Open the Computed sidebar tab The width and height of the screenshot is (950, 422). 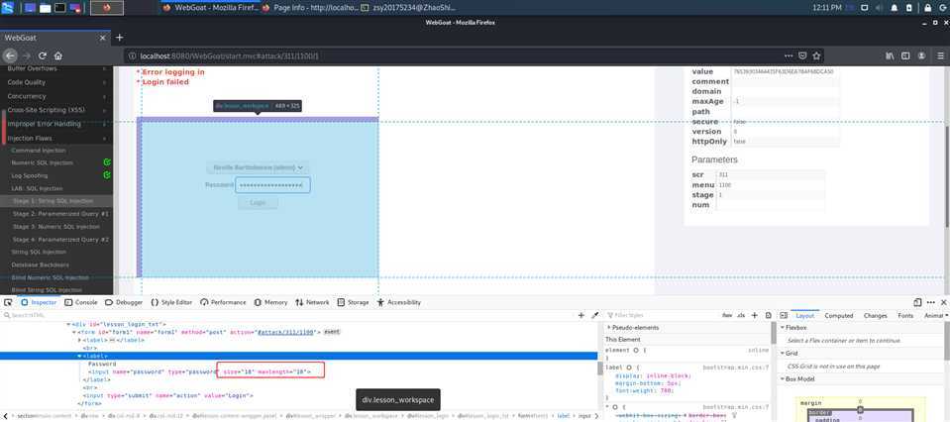pos(838,315)
